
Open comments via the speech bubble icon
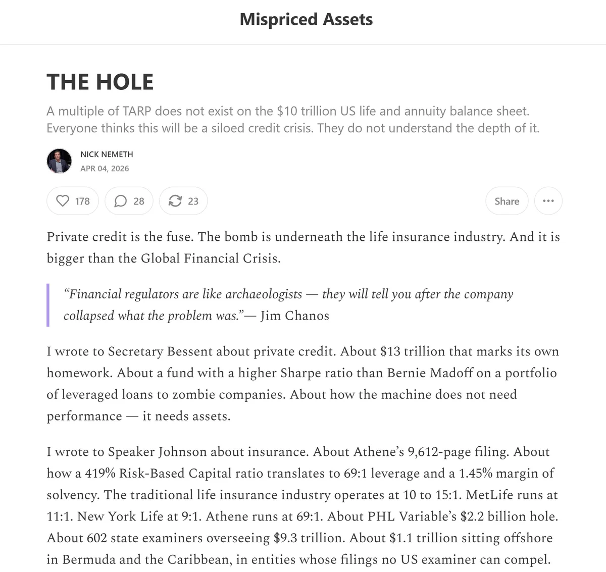pos(121,201)
